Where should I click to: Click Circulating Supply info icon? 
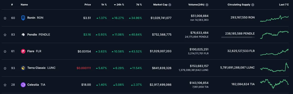point(253,5)
